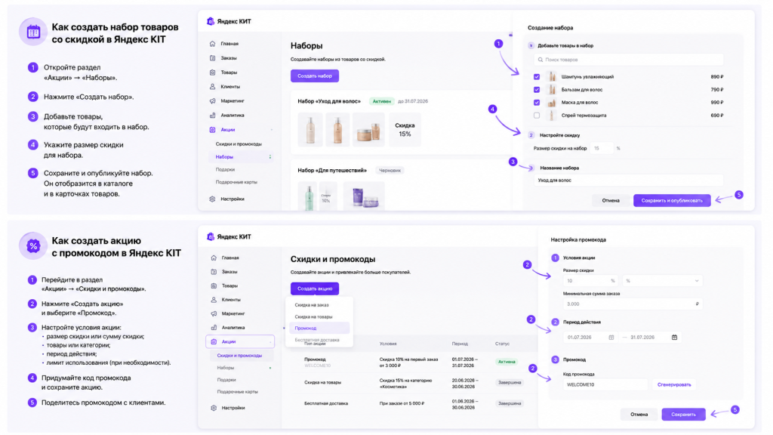This screenshot has width=773, height=435.
Task: Click the Активна status in the Промокод table row
Action: [507, 362]
